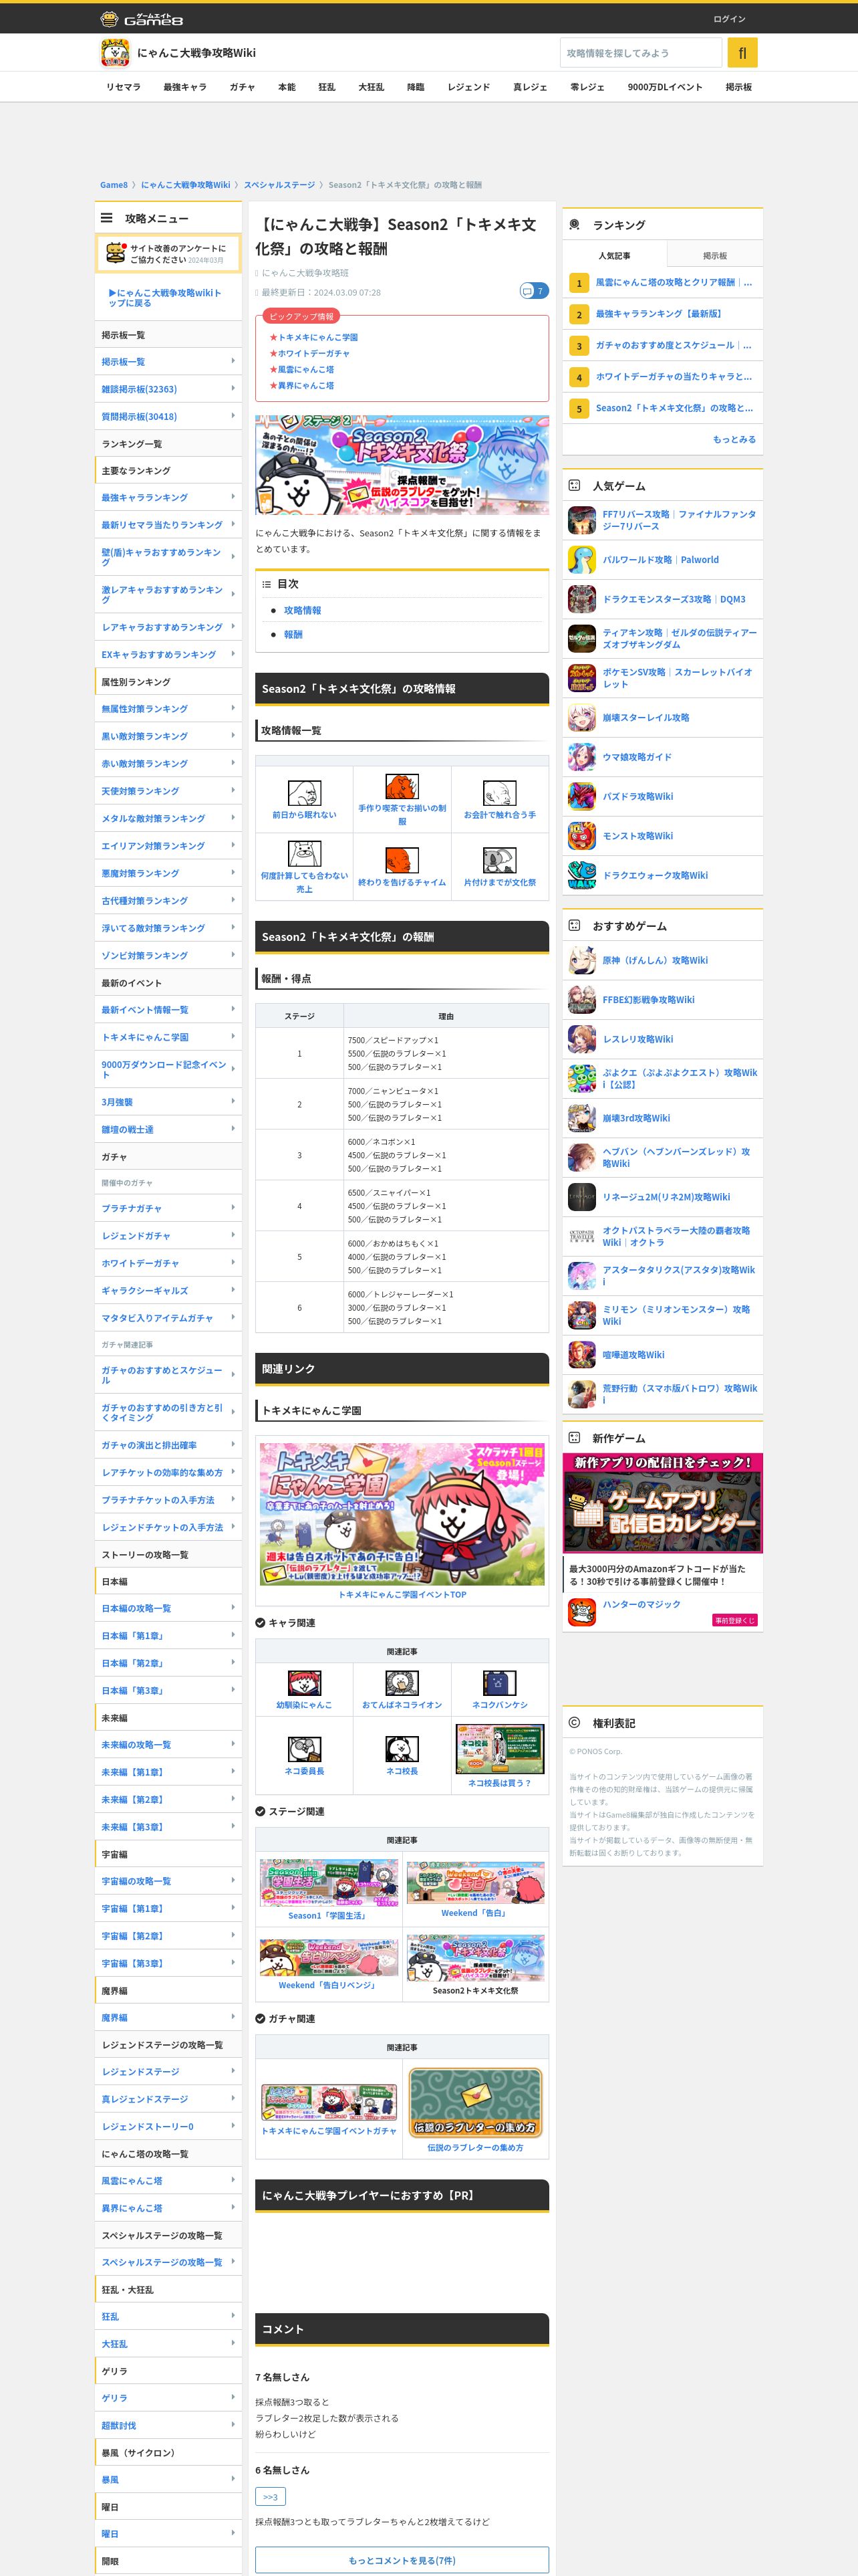Click the 事前登録くじ badge
The width and height of the screenshot is (858, 2576).
734,1620
